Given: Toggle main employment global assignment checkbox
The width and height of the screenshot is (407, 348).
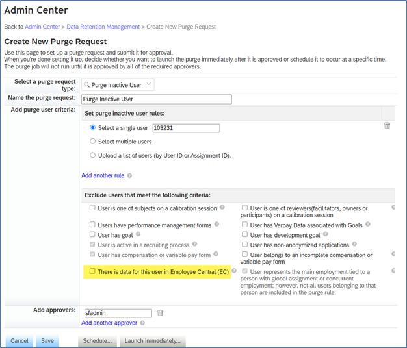Looking at the screenshot, I should 244,271.
